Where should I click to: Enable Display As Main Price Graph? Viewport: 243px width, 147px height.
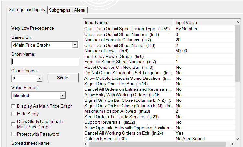coord(13,106)
